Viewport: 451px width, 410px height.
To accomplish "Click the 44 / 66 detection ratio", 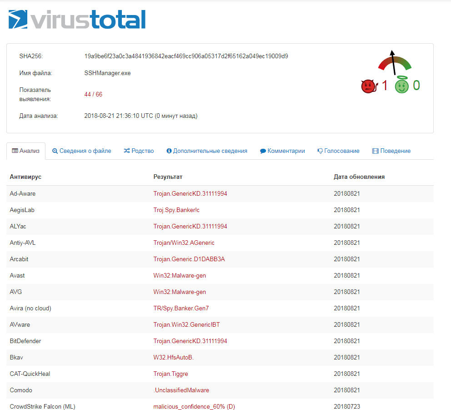I will (x=93, y=95).
